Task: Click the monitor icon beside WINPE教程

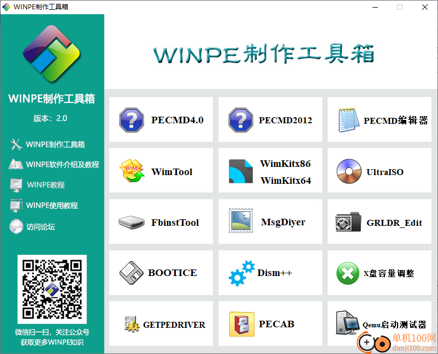Action: tap(16, 185)
